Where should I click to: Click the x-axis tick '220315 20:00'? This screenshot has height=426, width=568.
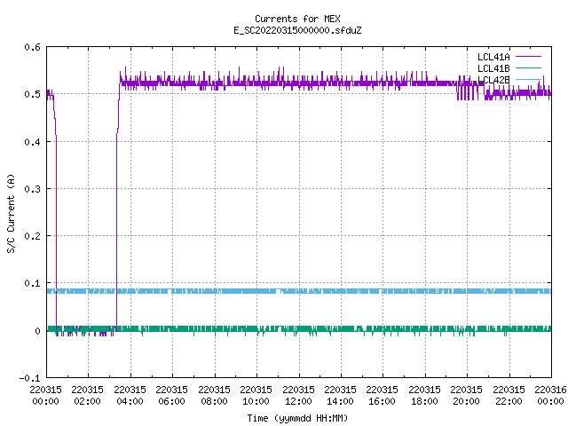tap(466, 395)
